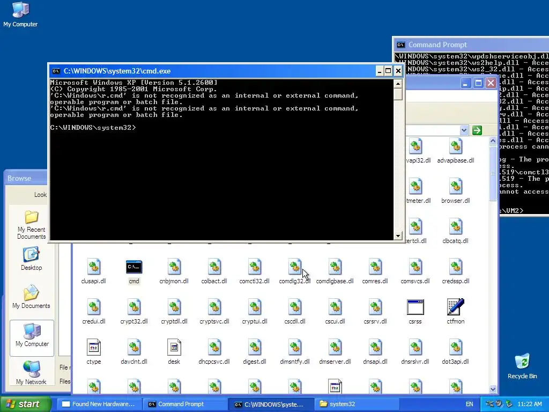Select the dmserver.dll file
This screenshot has height=412, width=549.
point(335,352)
